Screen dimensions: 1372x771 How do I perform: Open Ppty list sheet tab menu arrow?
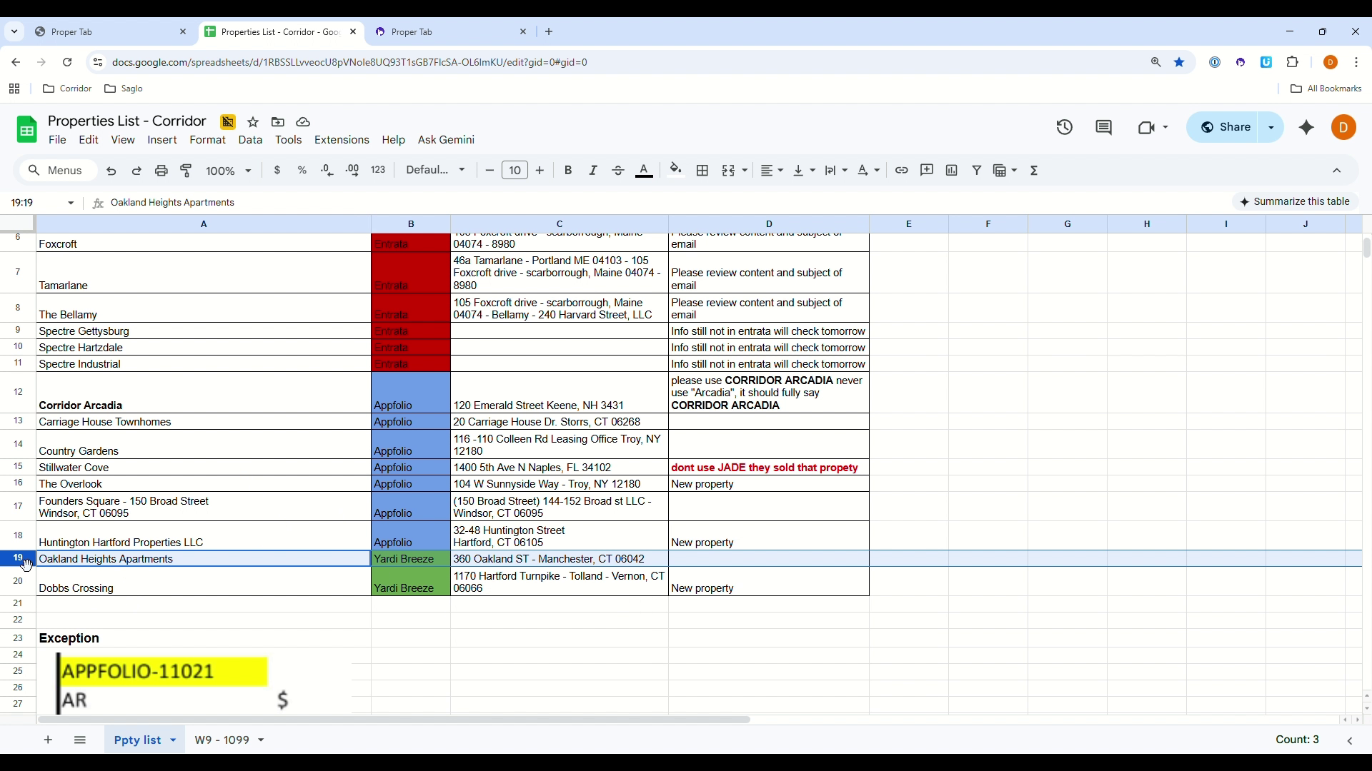pyautogui.click(x=173, y=740)
